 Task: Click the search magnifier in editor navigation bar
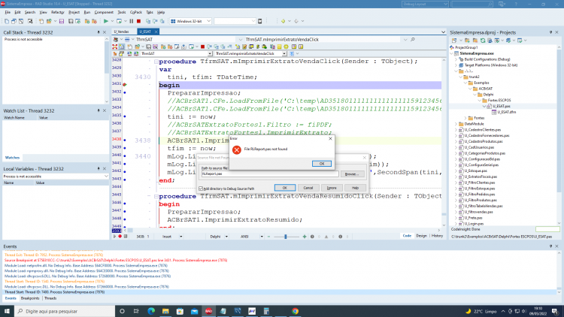point(413,40)
